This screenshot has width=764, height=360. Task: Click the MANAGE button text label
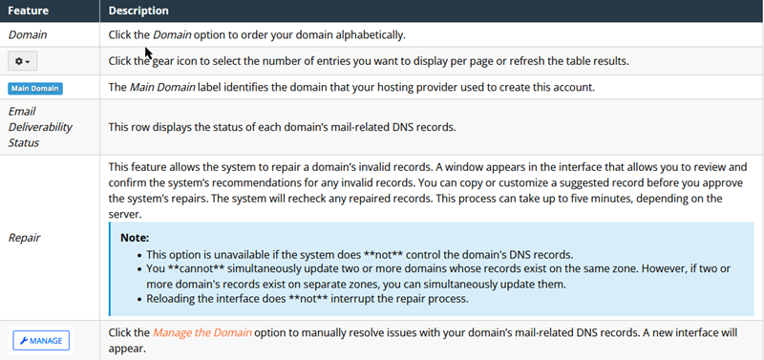46,341
